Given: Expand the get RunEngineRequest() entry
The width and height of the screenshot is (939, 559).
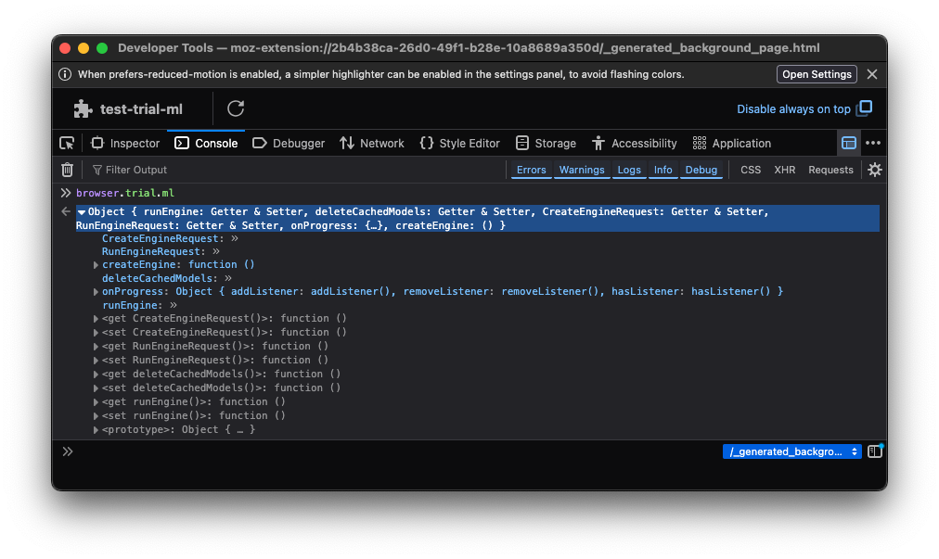Looking at the screenshot, I should tap(96, 346).
